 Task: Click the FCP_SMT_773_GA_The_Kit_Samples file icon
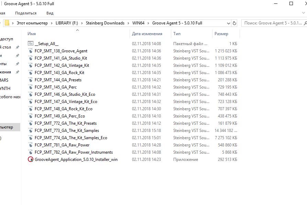[x=31, y=131]
